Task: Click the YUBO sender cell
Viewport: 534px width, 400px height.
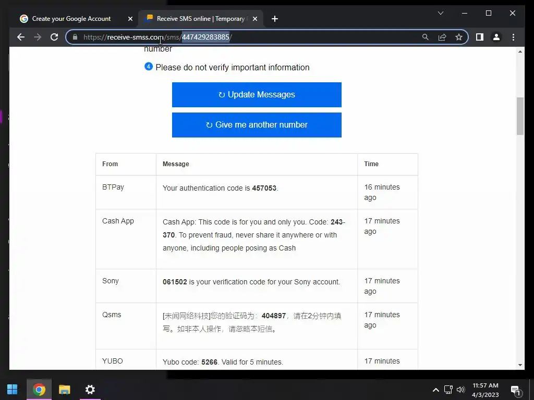Action: coord(126,359)
